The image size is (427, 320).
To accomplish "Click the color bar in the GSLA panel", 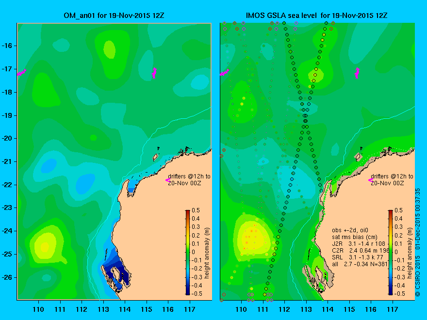I will point(391,252).
